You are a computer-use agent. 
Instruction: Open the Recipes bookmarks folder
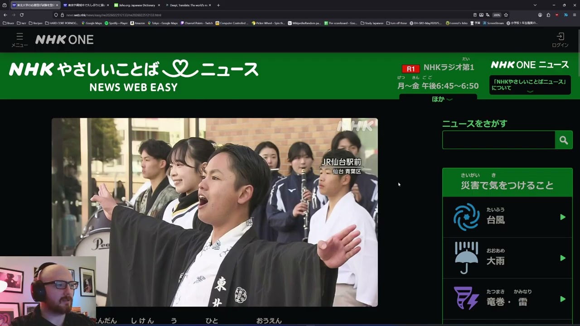point(35,23)
